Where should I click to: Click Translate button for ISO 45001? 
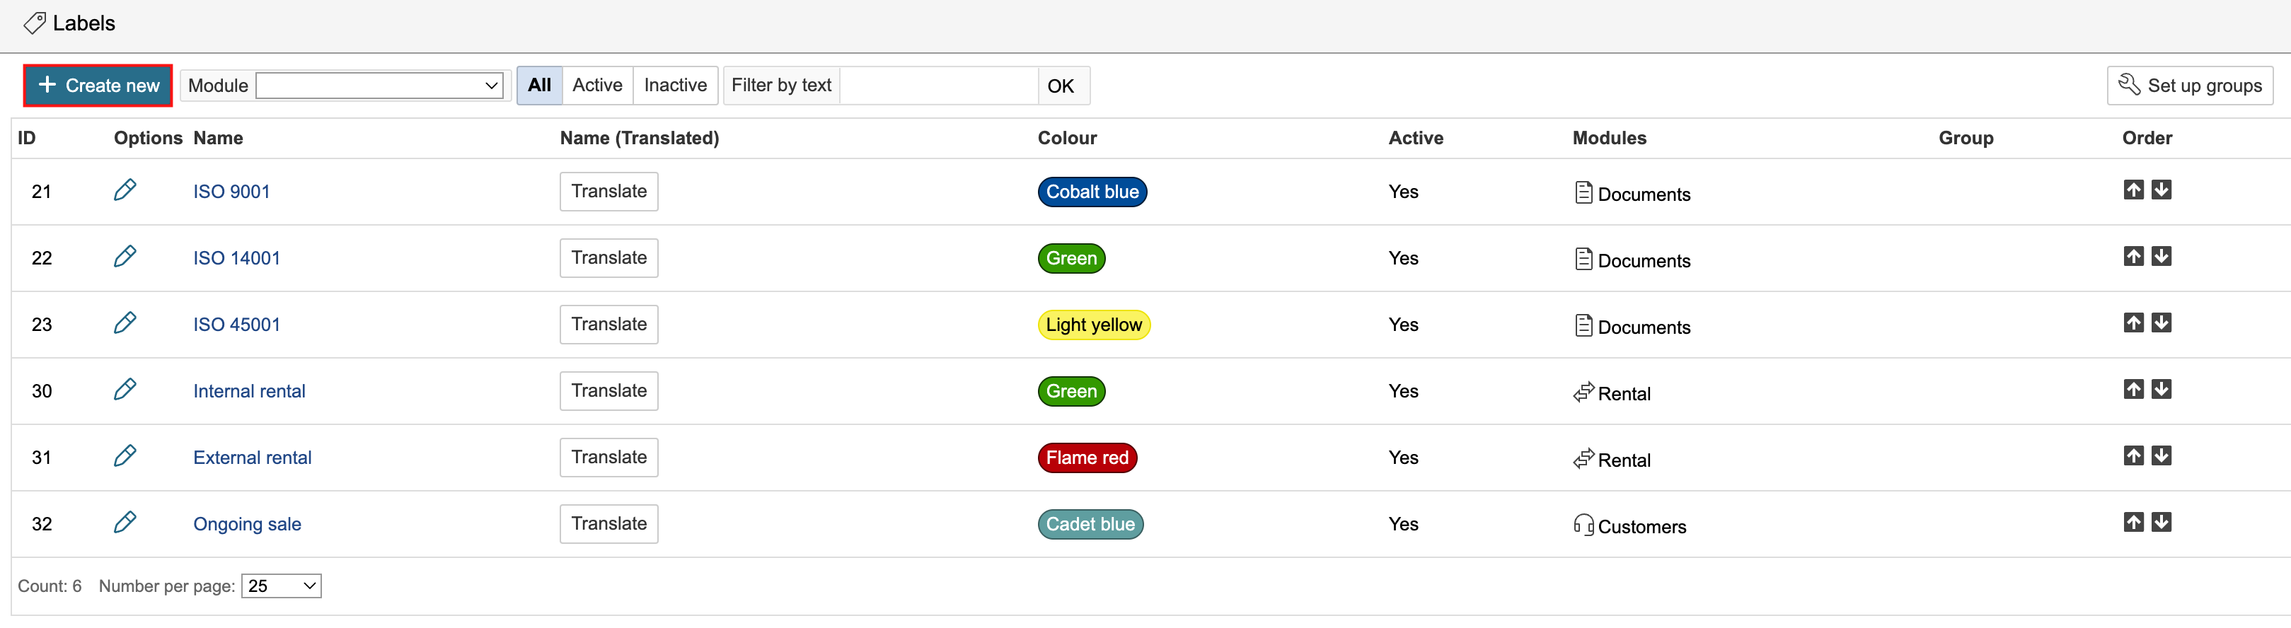pyautogui.click(x=608, y=325)
